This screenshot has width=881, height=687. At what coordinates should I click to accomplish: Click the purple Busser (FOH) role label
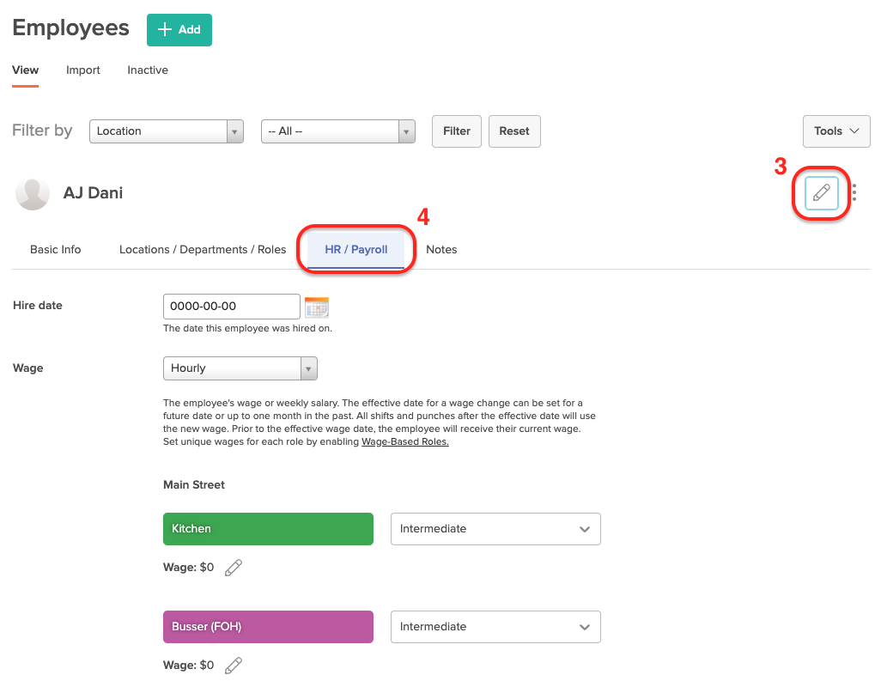click(x=268, y=626)
